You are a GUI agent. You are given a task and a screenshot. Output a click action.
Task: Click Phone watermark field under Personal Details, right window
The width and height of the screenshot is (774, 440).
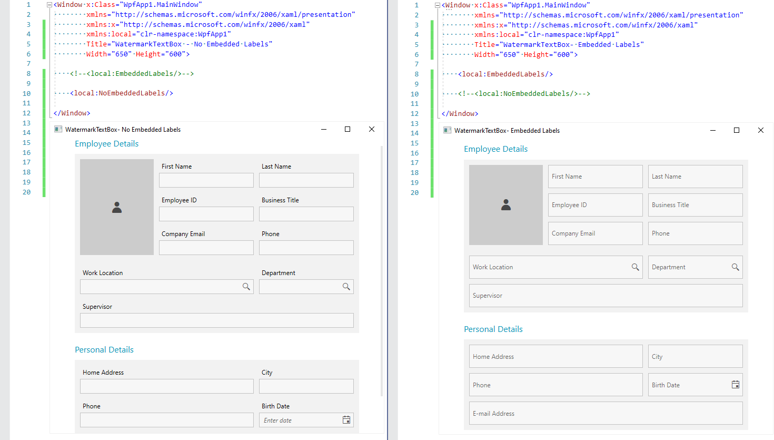pyautogui.click(x=556, y=385)
